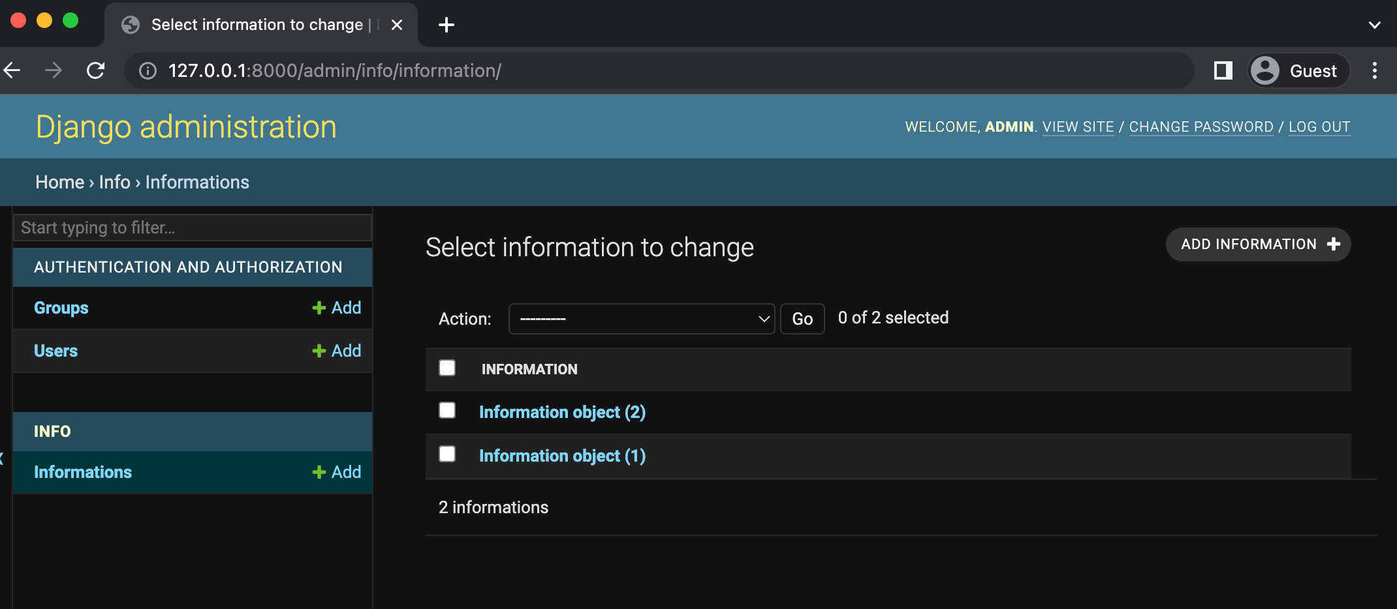The width and height of the screenshot is (1397, 609).
Task: Click the browser back arrow
Action: pos(12,70)
